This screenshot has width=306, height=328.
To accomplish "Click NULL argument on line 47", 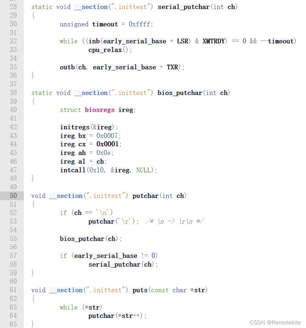I will (x=143, y=170).
